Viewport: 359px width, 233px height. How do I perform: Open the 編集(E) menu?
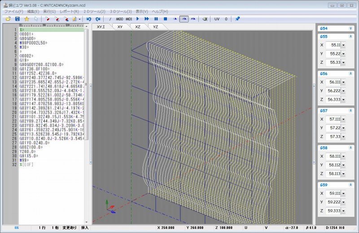33,12
